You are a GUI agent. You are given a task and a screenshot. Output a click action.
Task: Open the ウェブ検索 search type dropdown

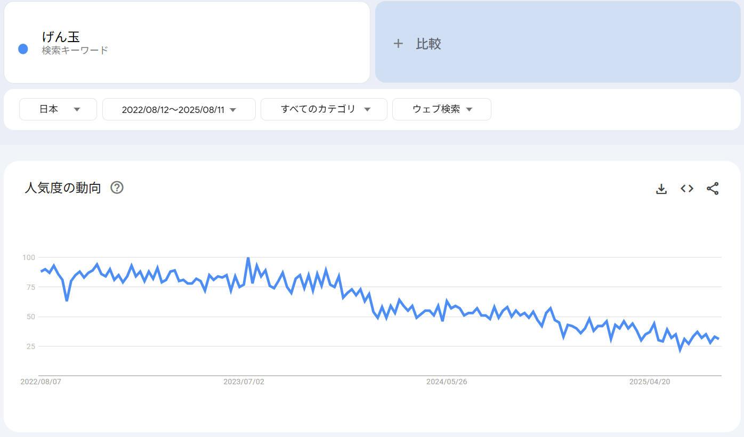click(442, 109)
